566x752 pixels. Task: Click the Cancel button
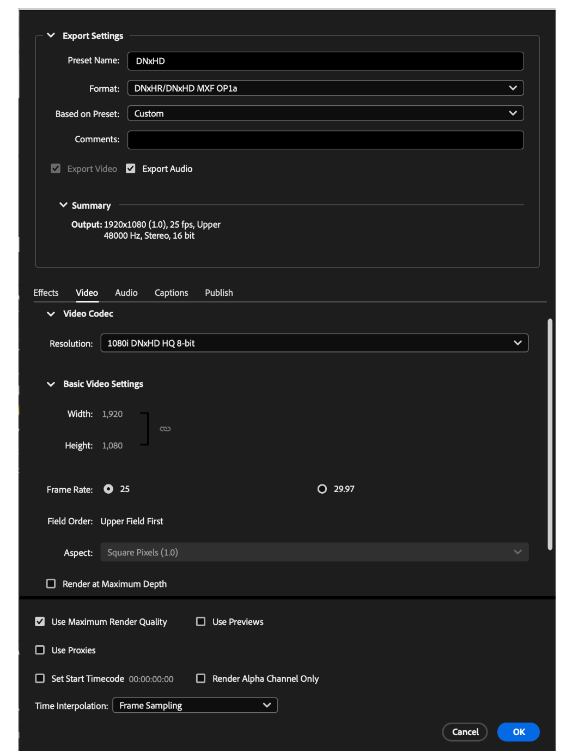(465, 732)
